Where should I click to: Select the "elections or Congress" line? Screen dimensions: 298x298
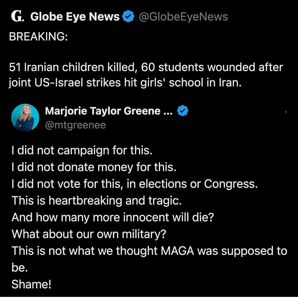[x=135, y=184]
